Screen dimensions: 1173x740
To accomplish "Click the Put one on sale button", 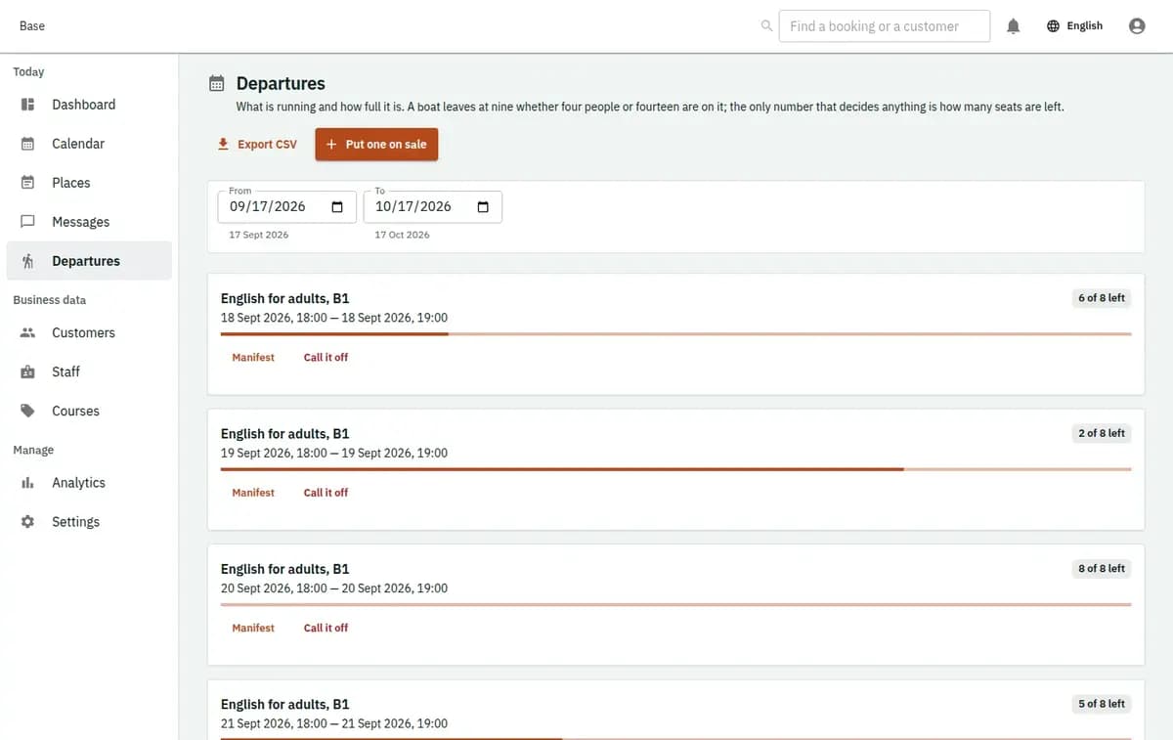I will coord(376,145).
